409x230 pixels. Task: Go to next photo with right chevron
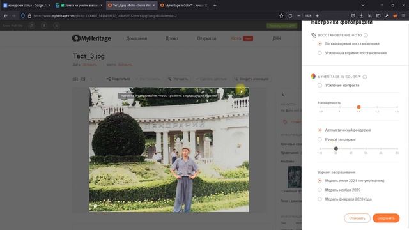(283, 95)
